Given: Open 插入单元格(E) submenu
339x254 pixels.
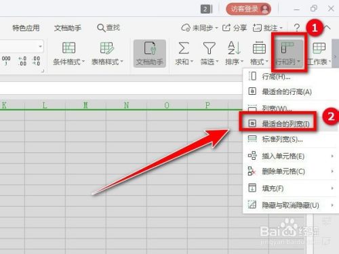Looking at the screenshot, I should point(291,156).
